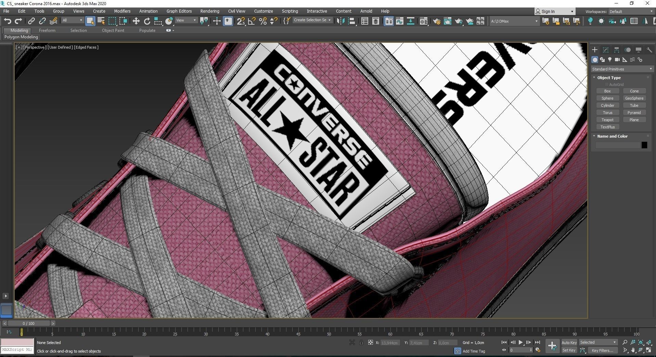Open the Selected key filter dropdown

click(x=598, y=342)
